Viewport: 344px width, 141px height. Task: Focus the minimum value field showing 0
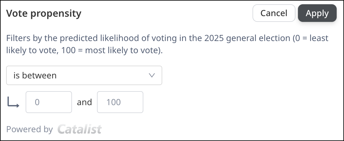(x=49, y=102)
